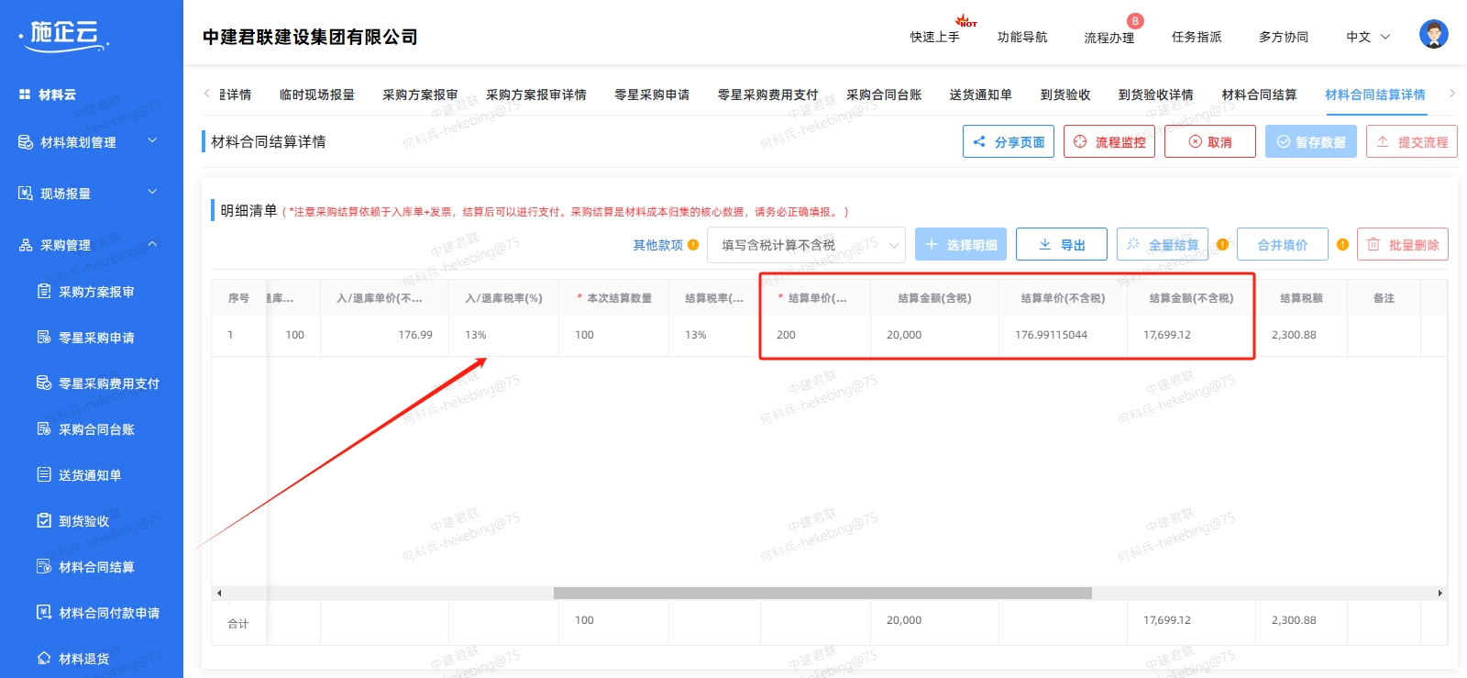
Task: Switch to 零星采购费用支付 tab
Action: 767,94
